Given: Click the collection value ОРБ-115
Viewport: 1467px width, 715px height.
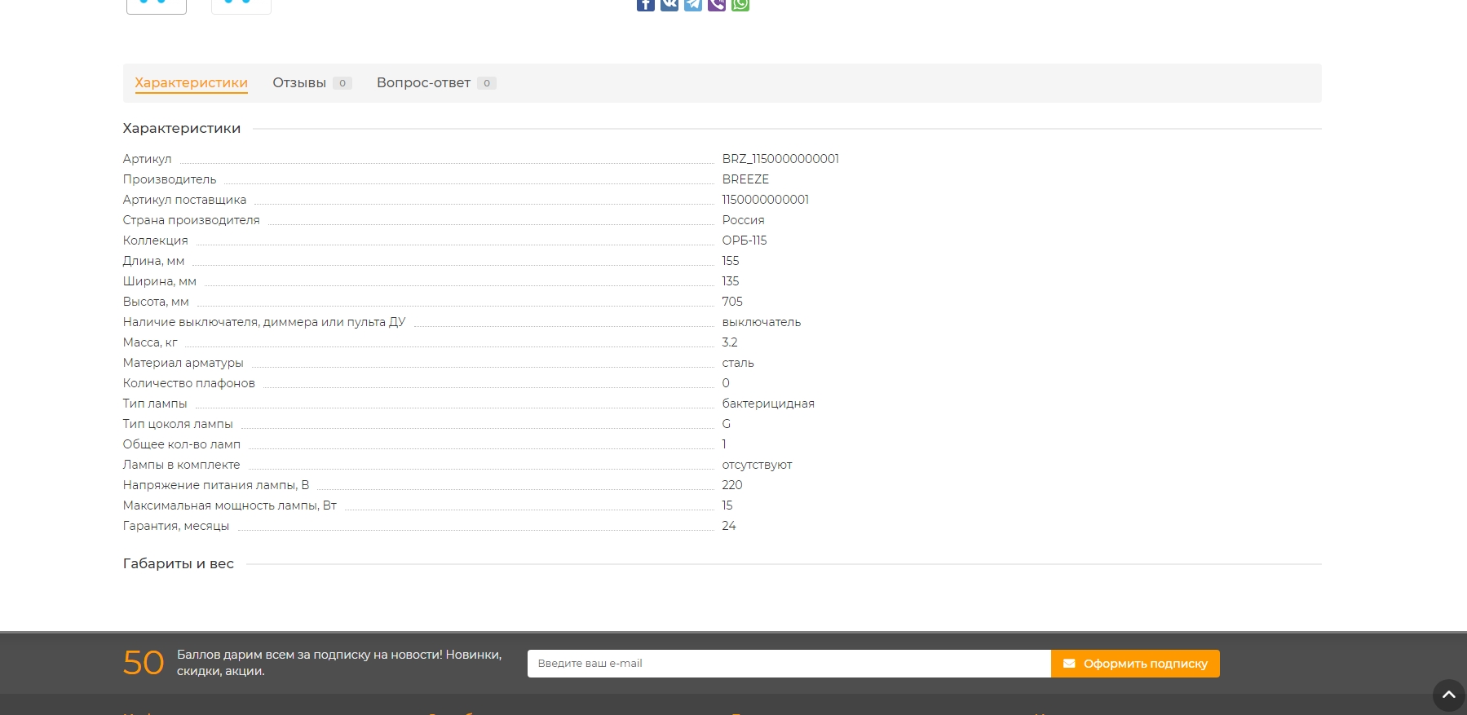Looking at the screenshot, I should tap(745, 241).
